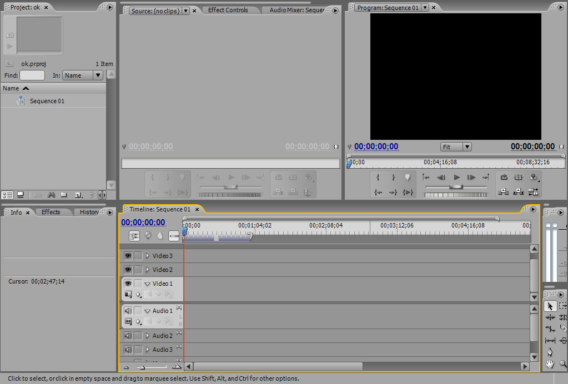This screenshot has width=568, height=384.
Task: Open the In: Name dropdown
Action: (82, 75)
